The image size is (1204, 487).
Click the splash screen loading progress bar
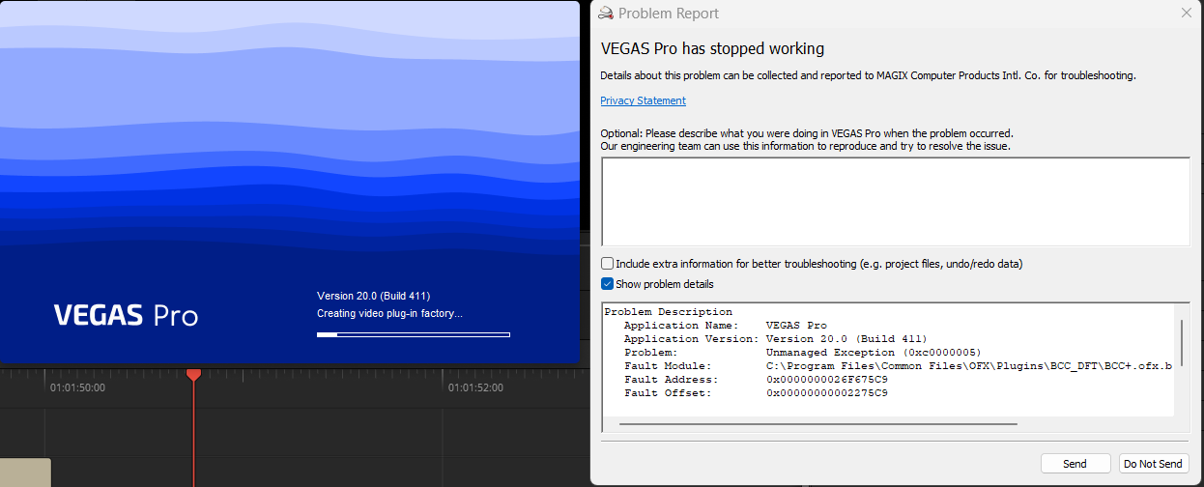tap(413, 334)
